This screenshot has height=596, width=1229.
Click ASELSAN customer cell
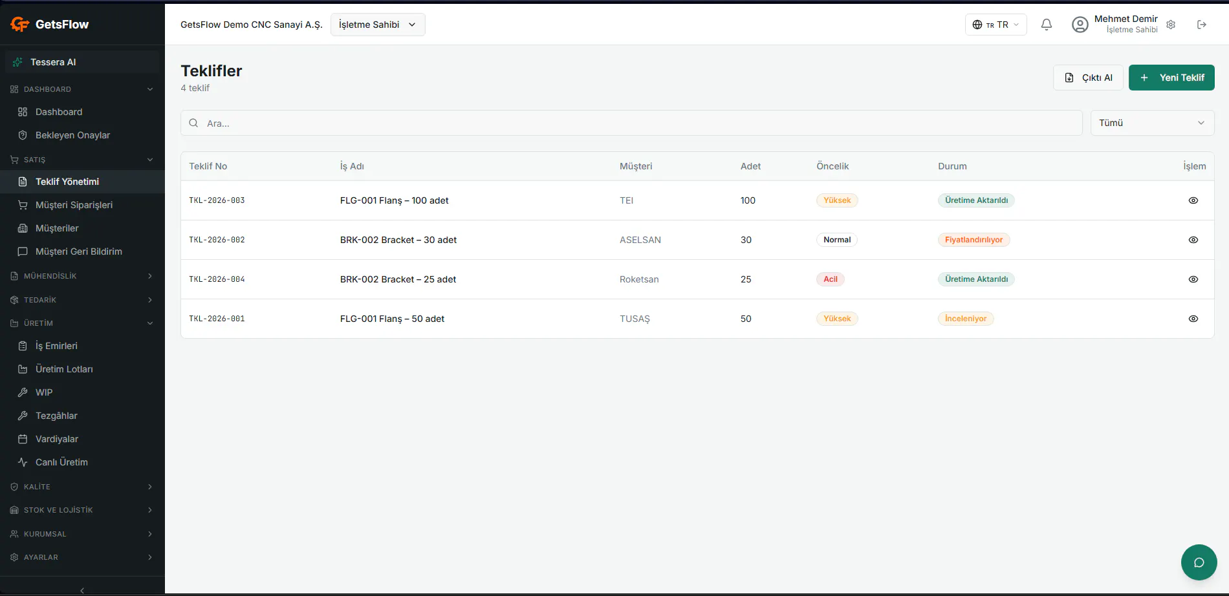click(x=640, y=240)
